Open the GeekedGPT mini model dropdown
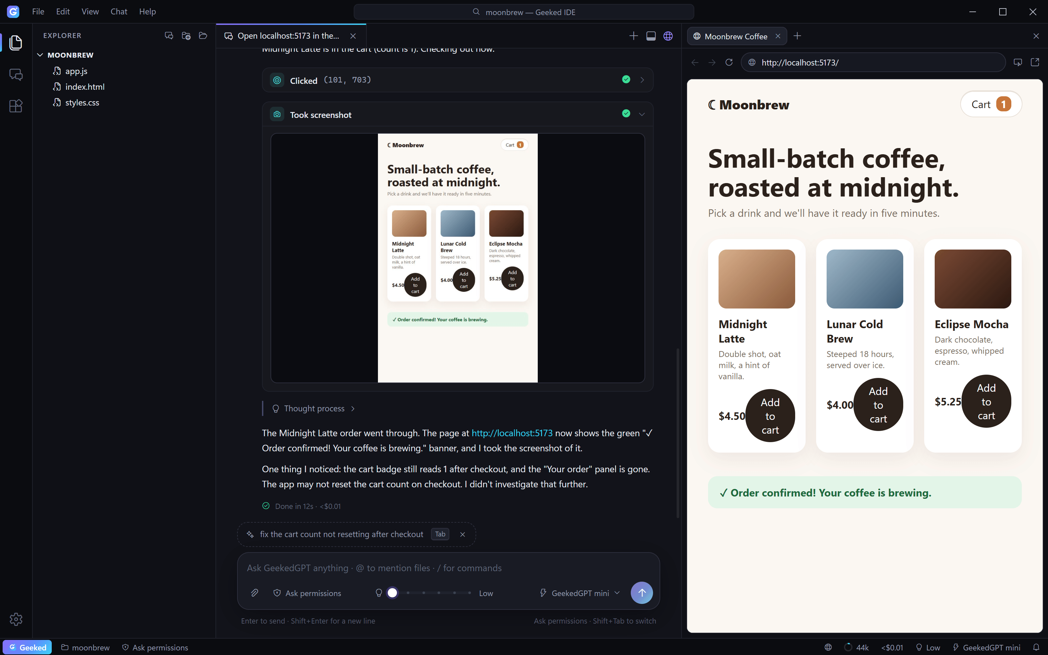The height and width of the screenshot is (655, 1048). [x=579, y=593]
